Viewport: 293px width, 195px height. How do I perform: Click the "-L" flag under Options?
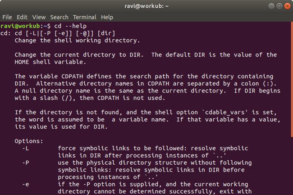point(26,148)
